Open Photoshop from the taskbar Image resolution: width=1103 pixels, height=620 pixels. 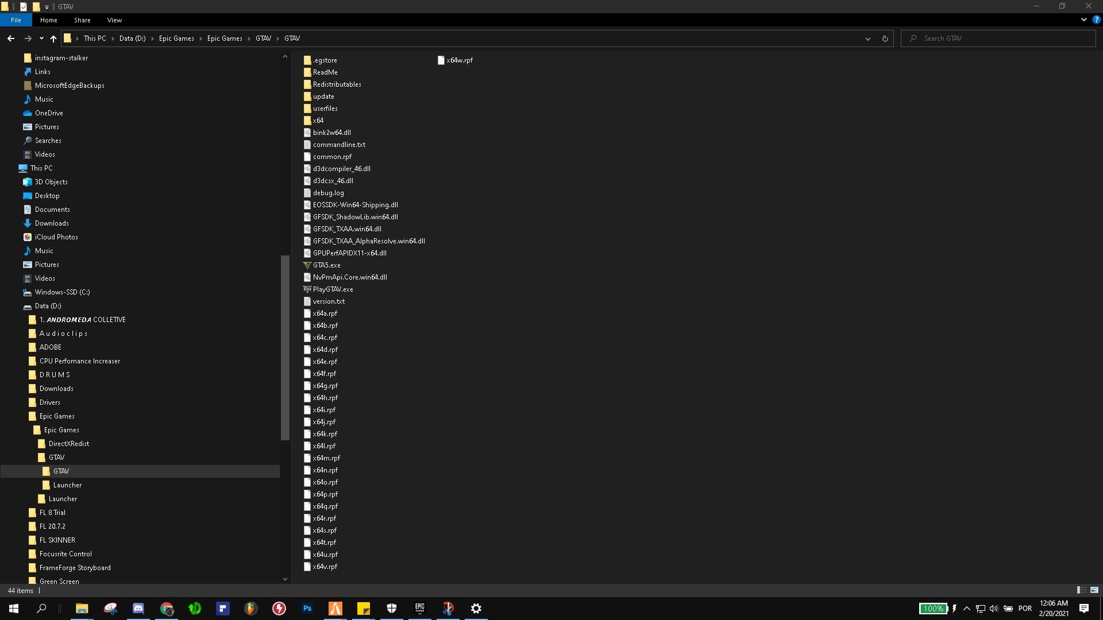pyautogui.click(x=307, y=609)
